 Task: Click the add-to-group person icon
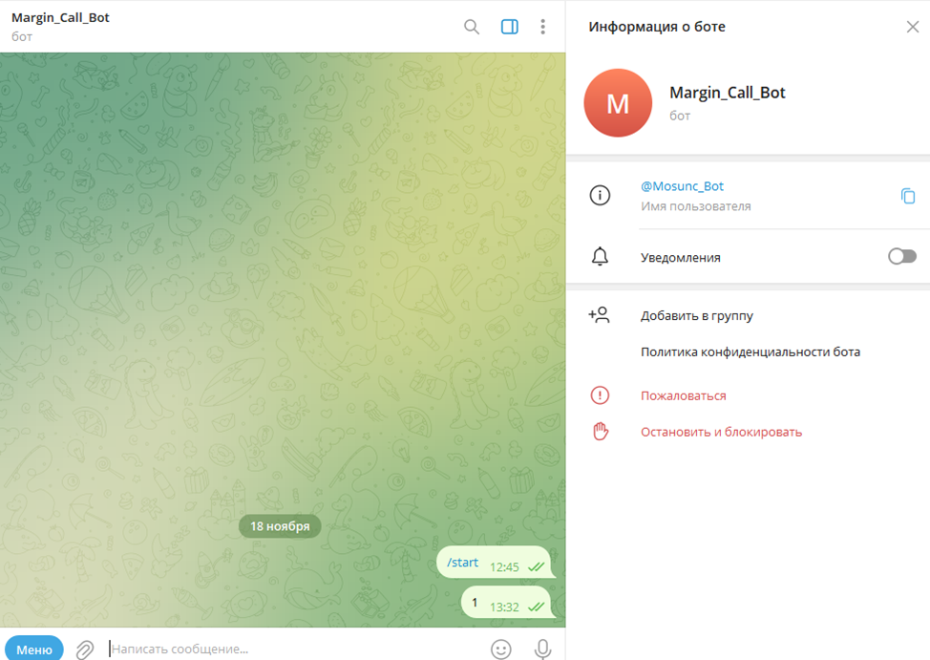tap(599, 314)
